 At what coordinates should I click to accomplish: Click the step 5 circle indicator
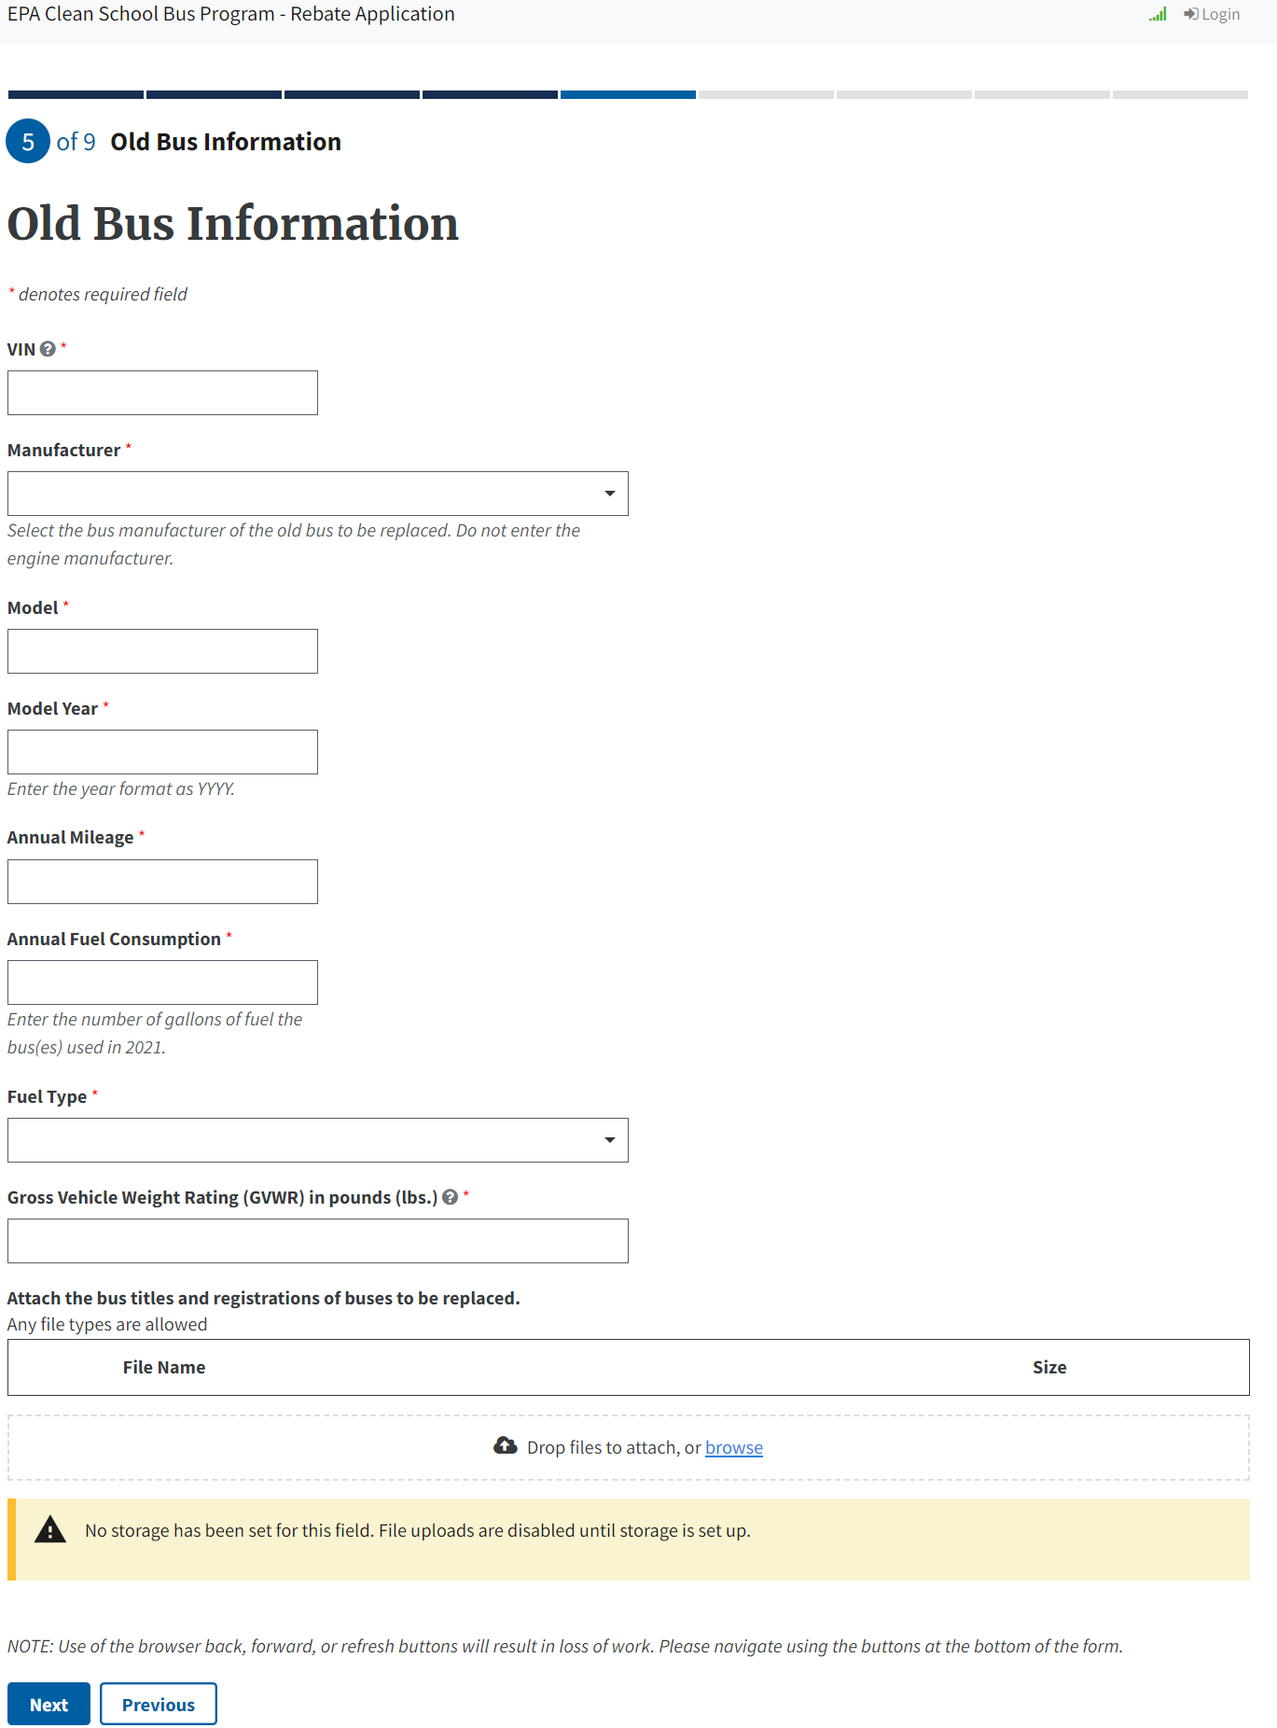click(28, 142)
